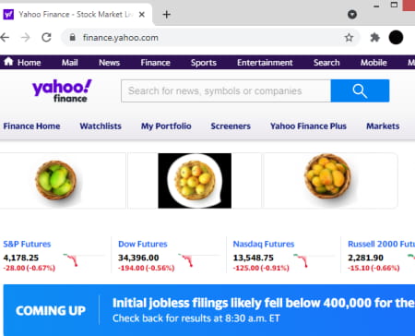Open the circular dropdown arrow in tab bar
Viewport: 415px width, 336px height.
(352, 14)
